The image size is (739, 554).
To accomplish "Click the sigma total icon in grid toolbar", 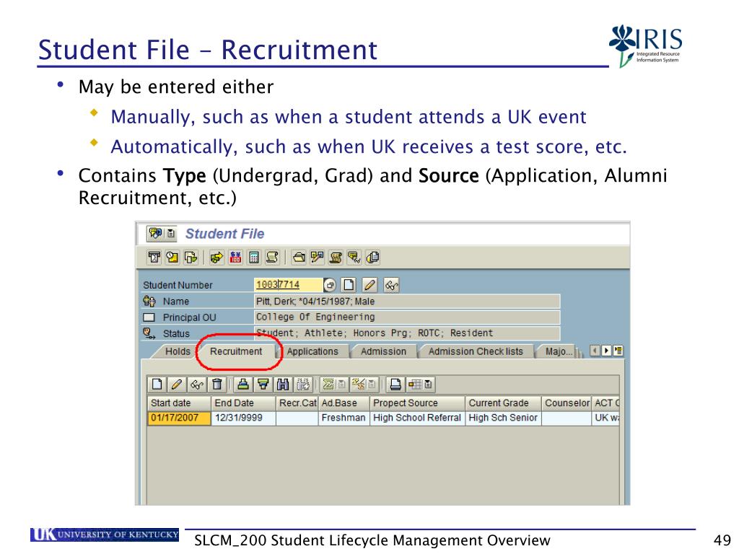I will (328, 384).
